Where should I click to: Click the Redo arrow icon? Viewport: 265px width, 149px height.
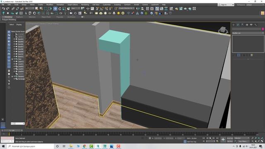[x=8, y=8]
